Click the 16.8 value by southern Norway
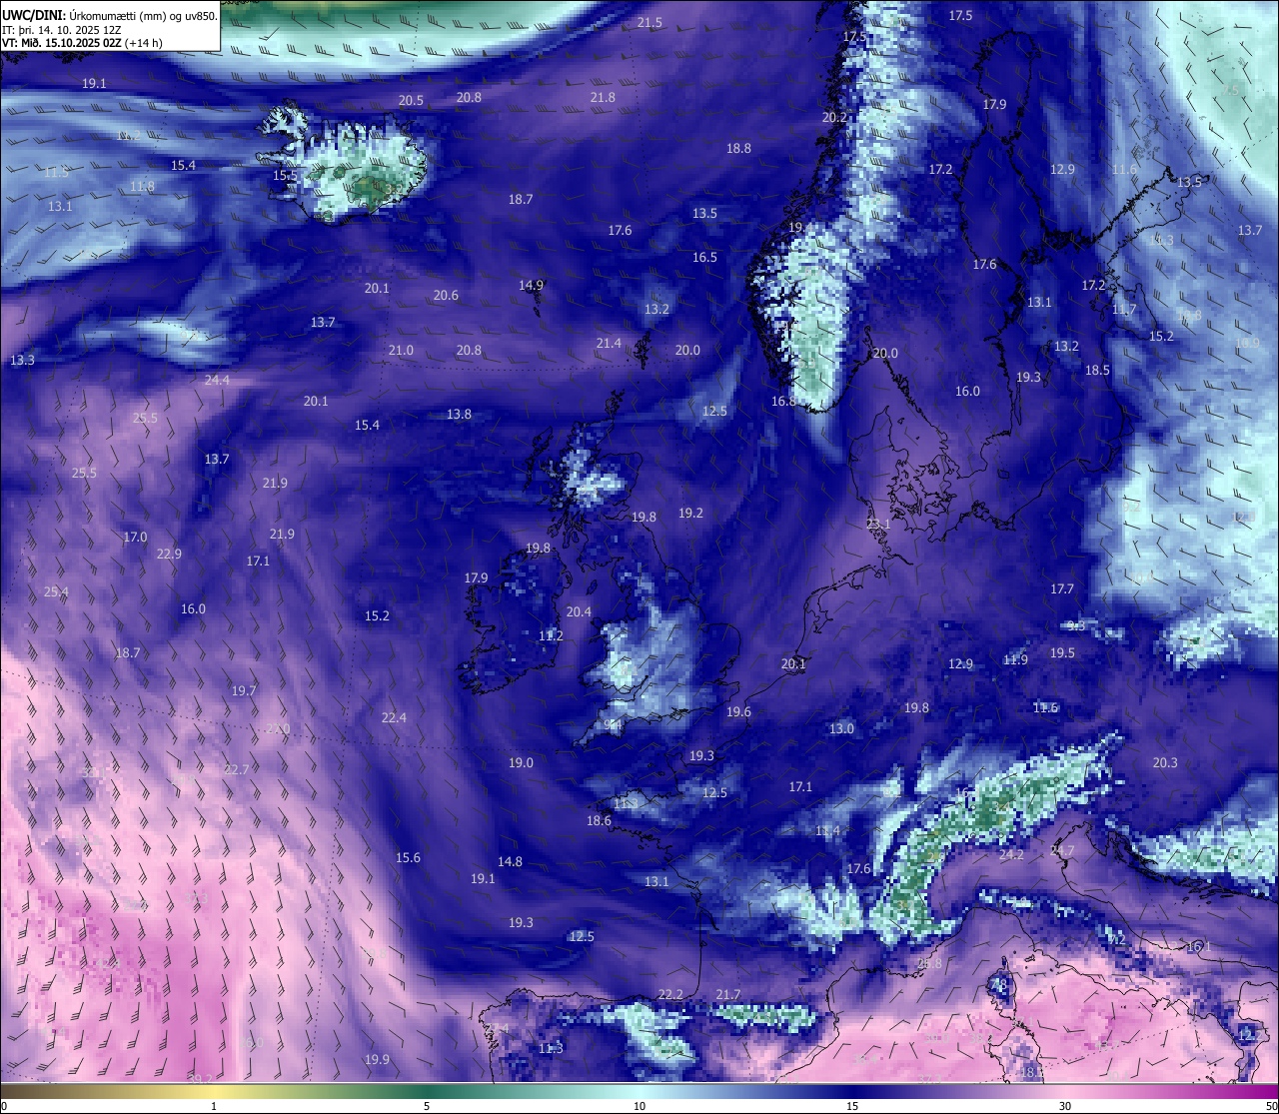Viewport: 1279px width, 1114px height. [x=783, y=401]
